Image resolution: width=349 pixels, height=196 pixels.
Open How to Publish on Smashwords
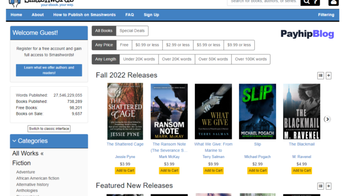pos(85,15)
